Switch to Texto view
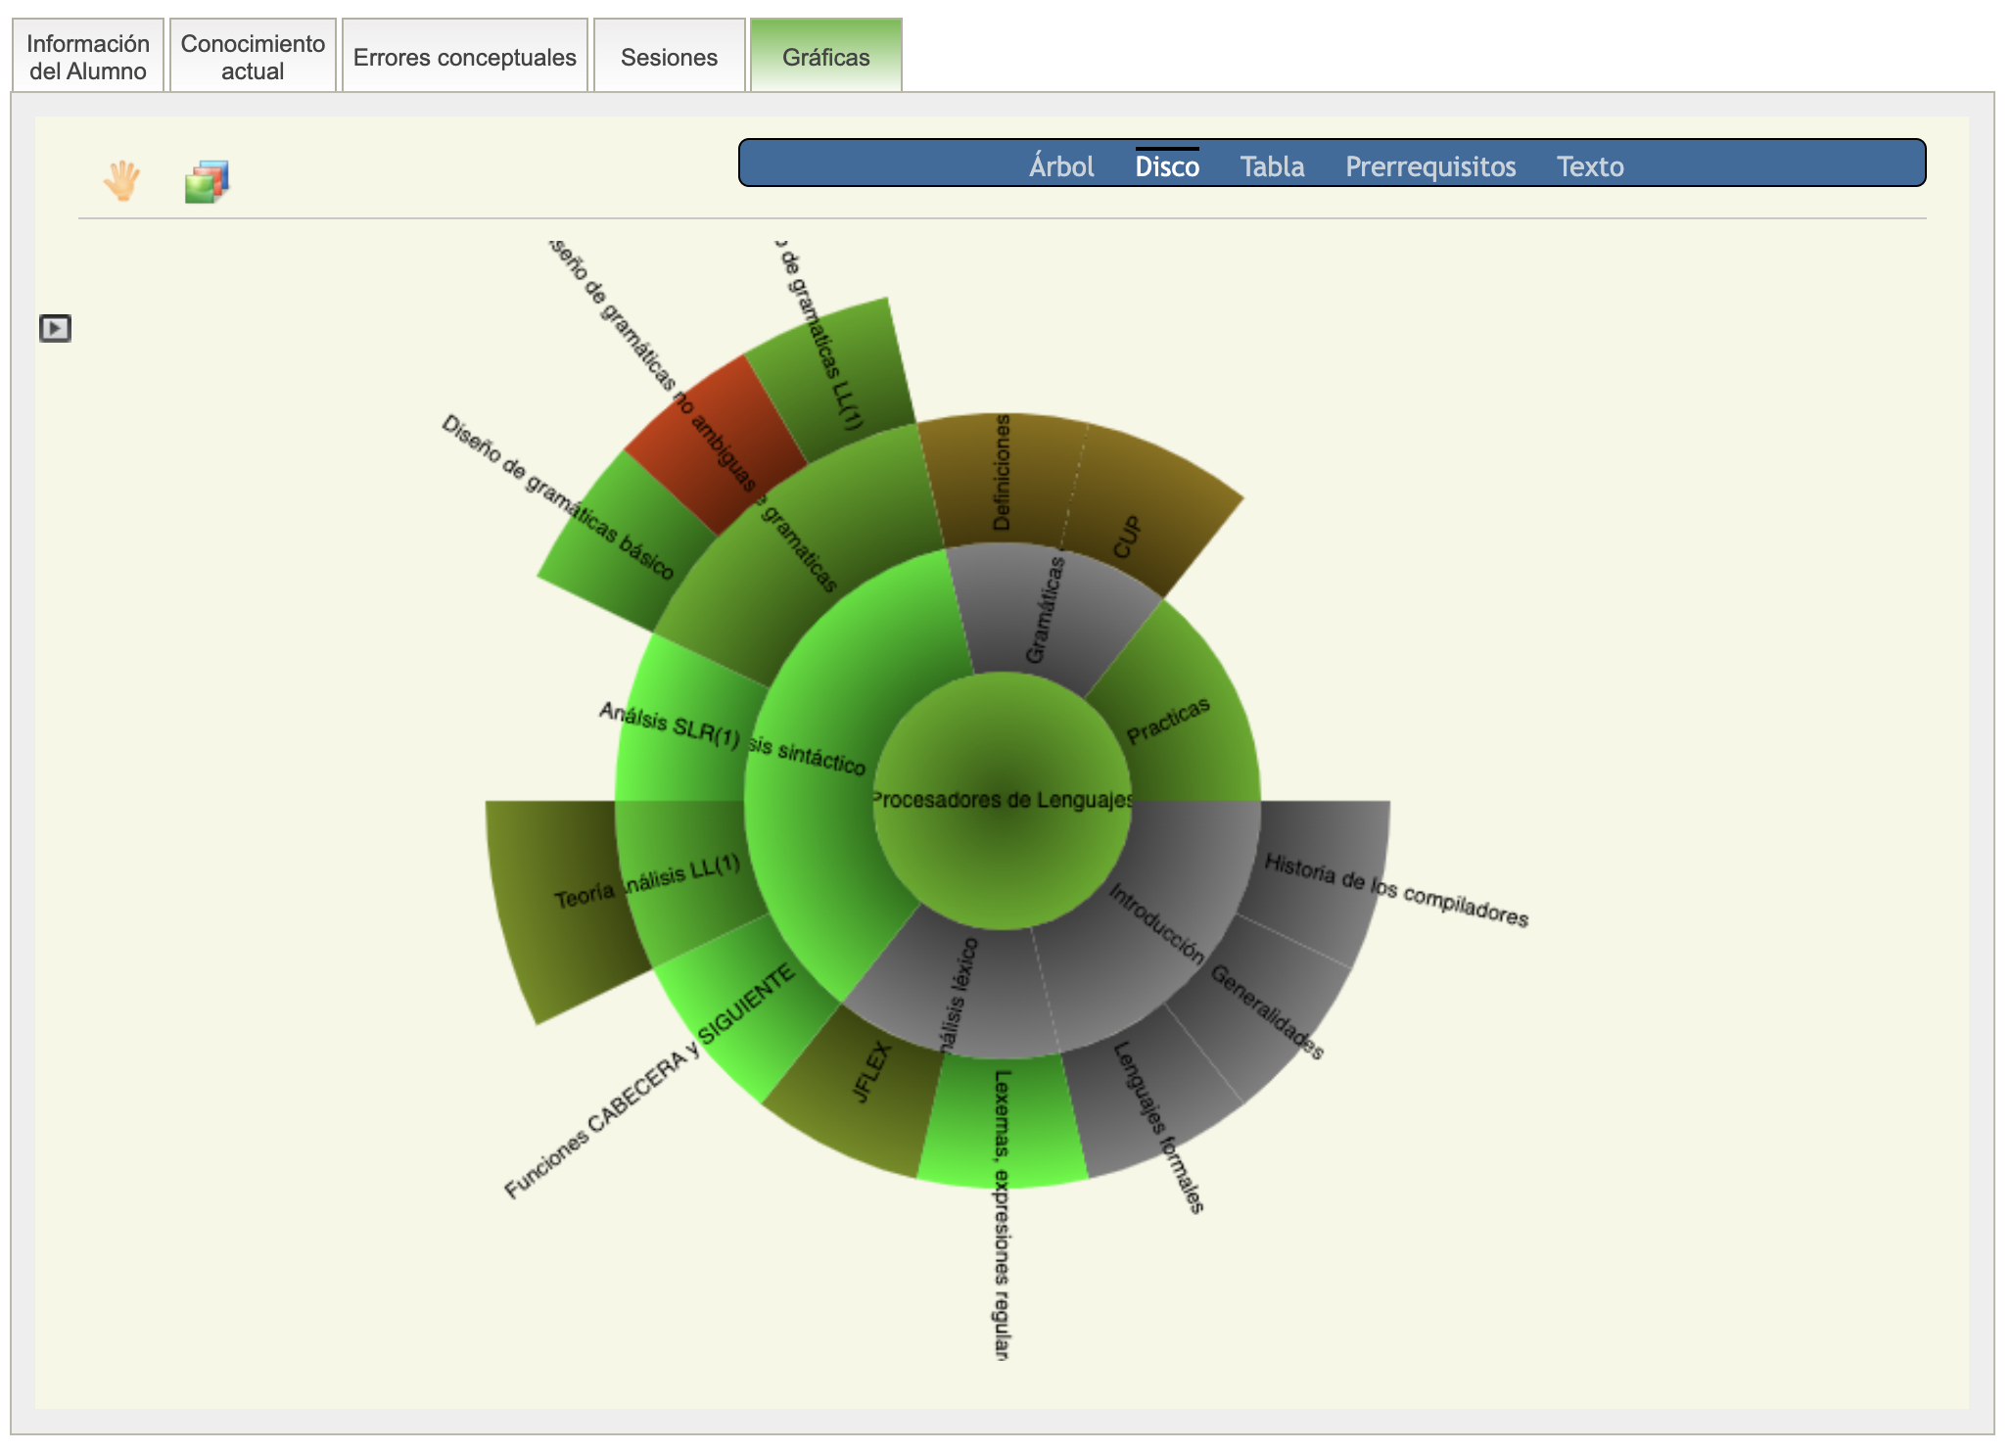Screen dimensions: 2013x1451 tap(1590, 166)
